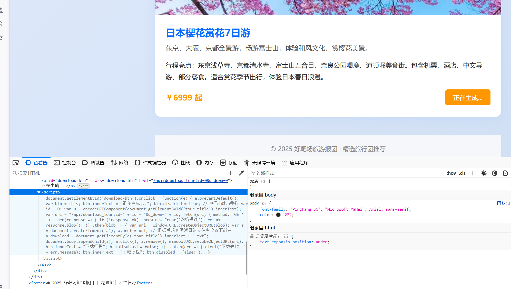Collapse the selected script node triangle

pyautogui.click(x=39, y=192)
